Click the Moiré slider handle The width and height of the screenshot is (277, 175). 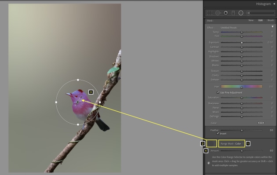[x=242, y=112]
